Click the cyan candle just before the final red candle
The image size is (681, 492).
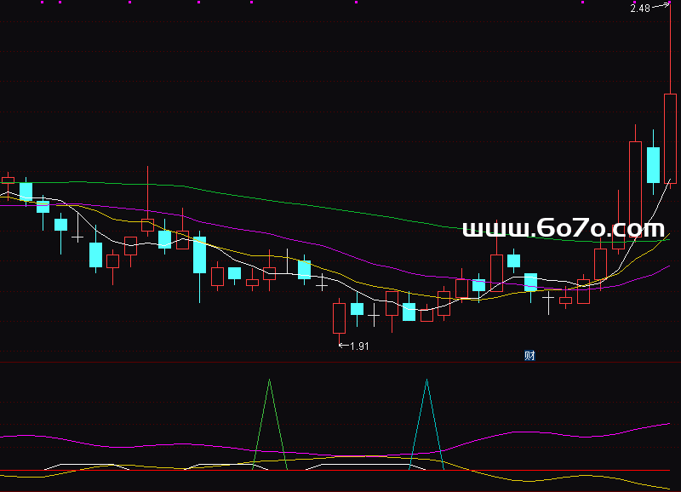tap(653, 164)
